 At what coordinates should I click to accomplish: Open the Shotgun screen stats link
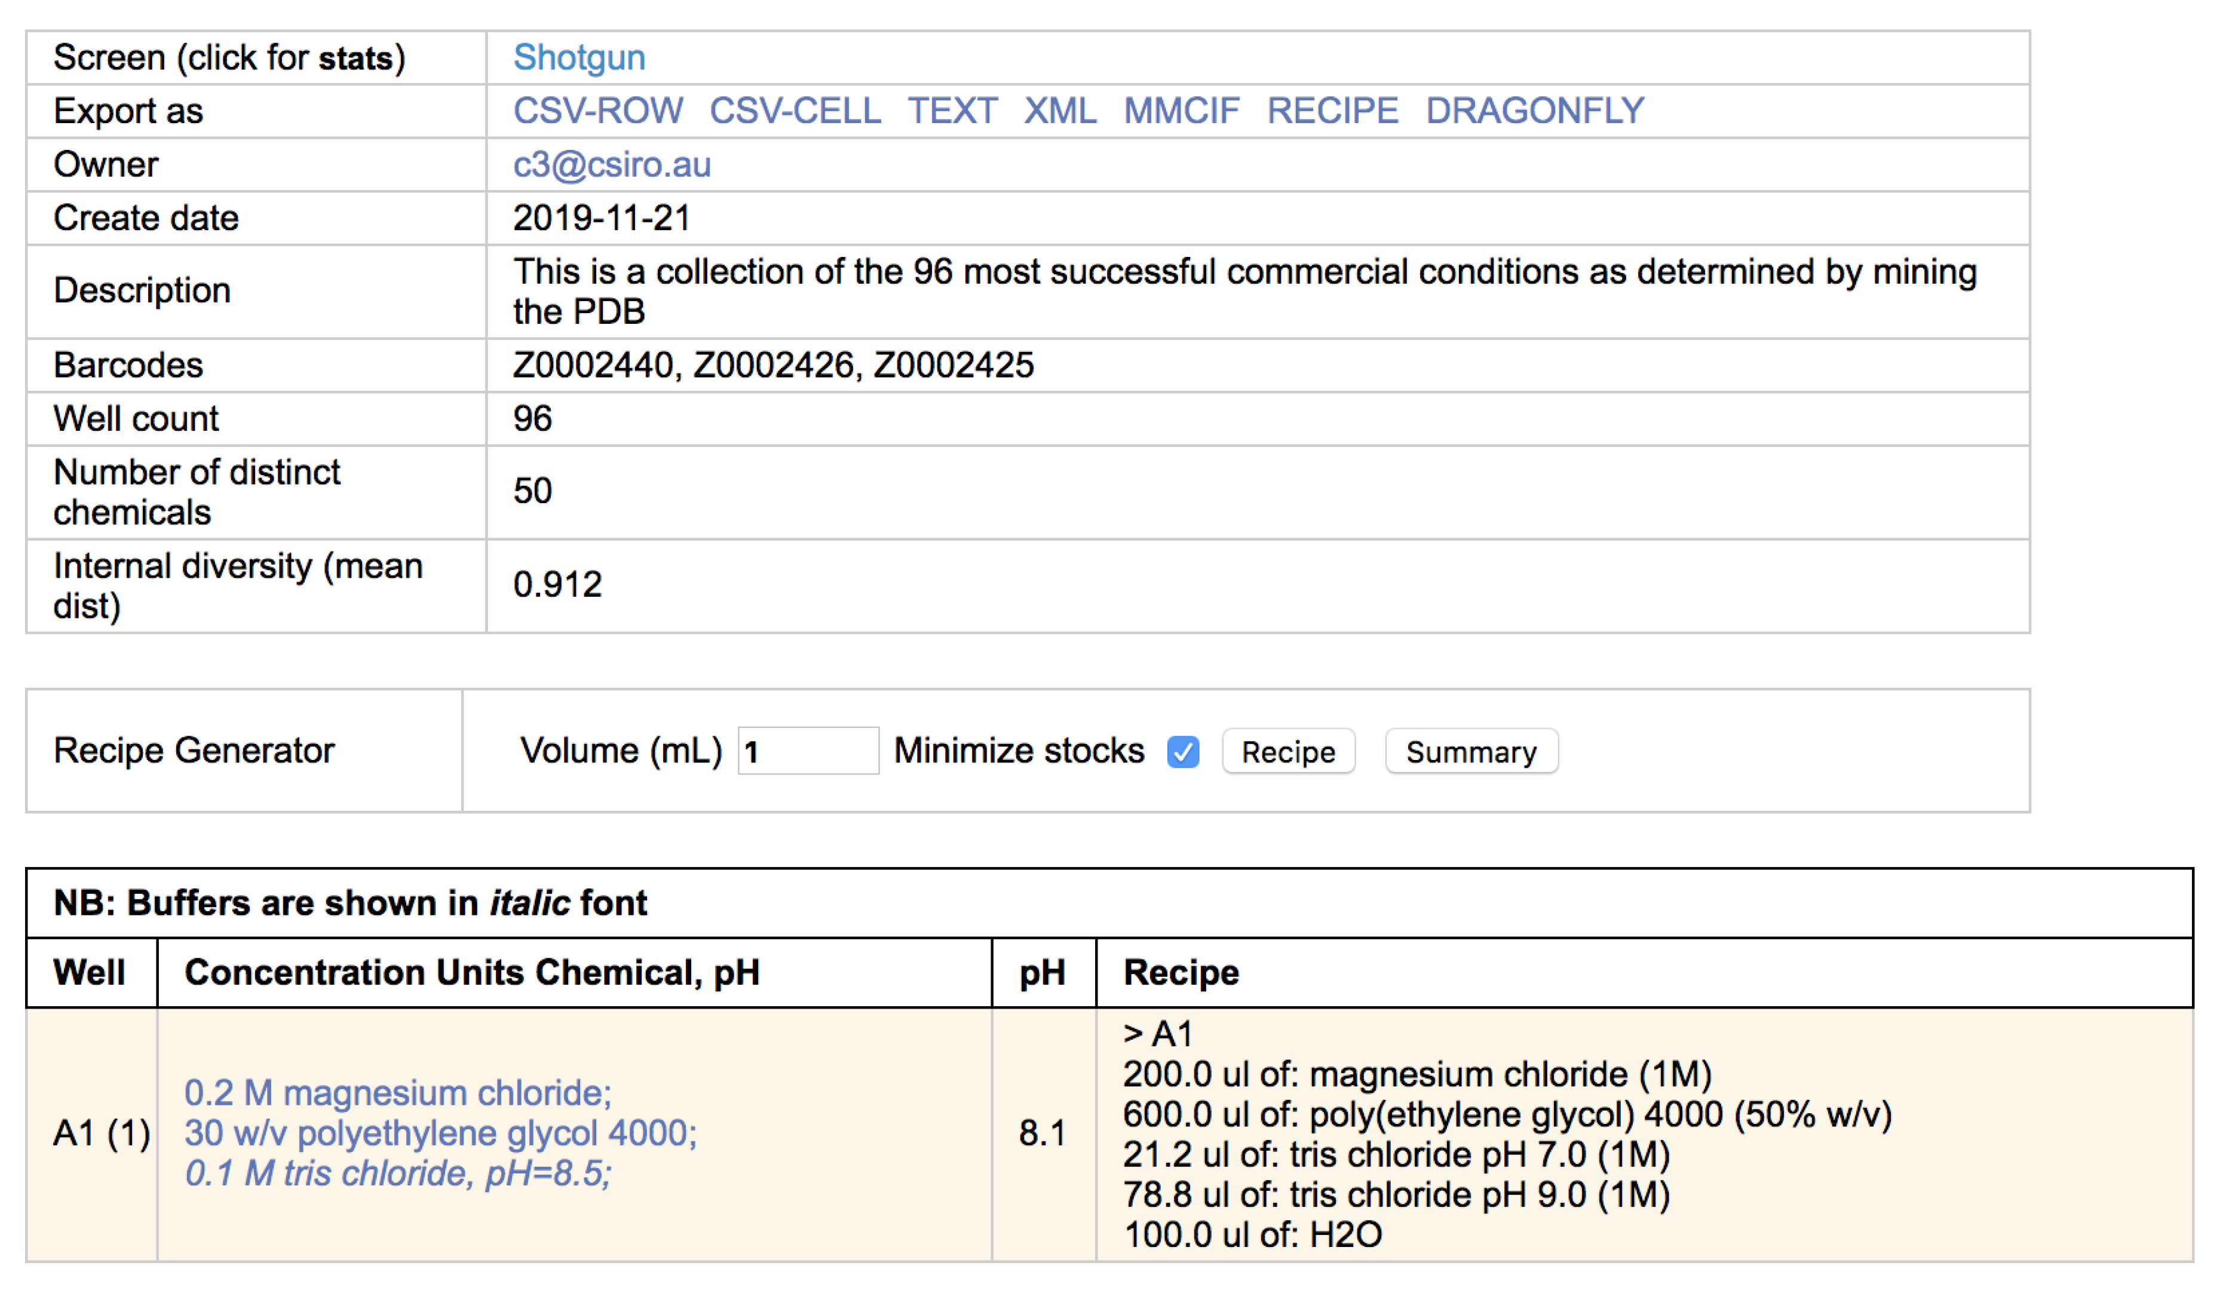coord(578,57)
